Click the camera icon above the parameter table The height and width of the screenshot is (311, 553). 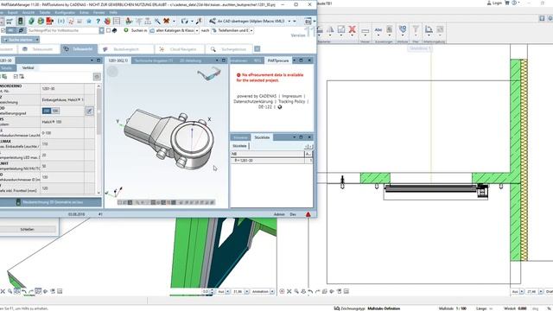tap(97, 77)
